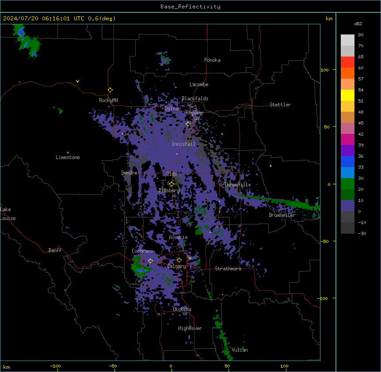Select the Drumheller label

point(282,215)
